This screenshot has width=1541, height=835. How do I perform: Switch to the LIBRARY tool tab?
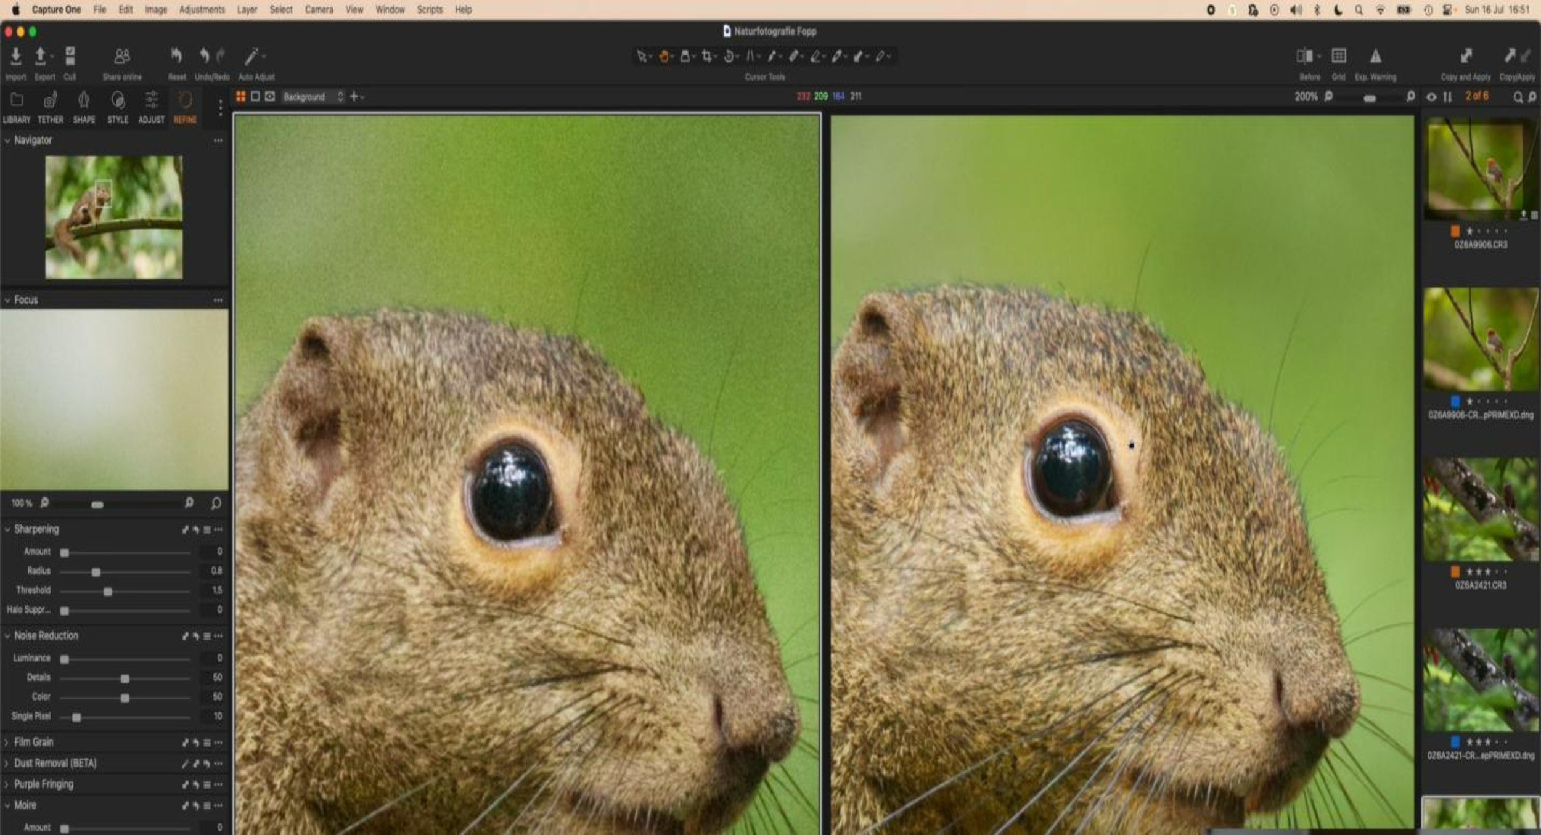[17, 106]
